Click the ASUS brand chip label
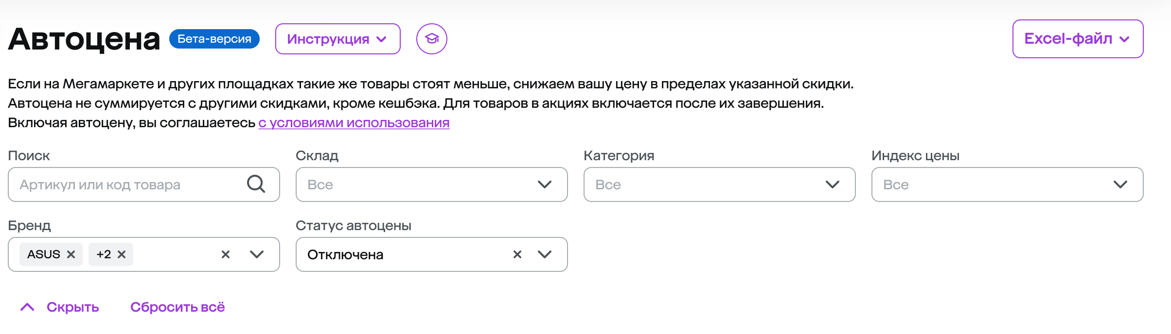The image size is (1171, 334). [x=44, y=254]
